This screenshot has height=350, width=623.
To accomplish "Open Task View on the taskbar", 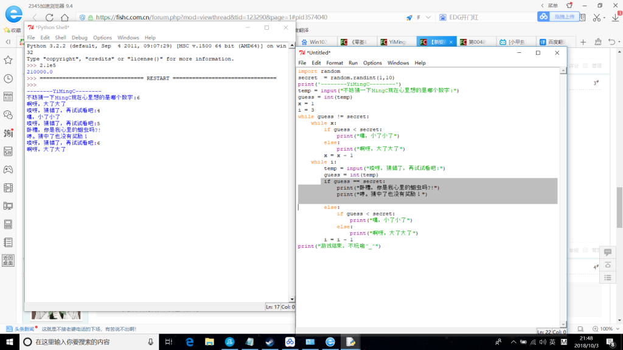I will [x=169, y=341].
